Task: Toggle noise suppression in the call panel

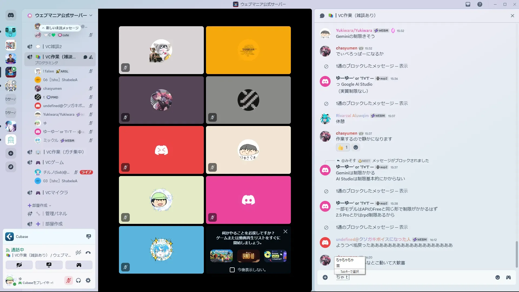Action: (x=78, y=253)
